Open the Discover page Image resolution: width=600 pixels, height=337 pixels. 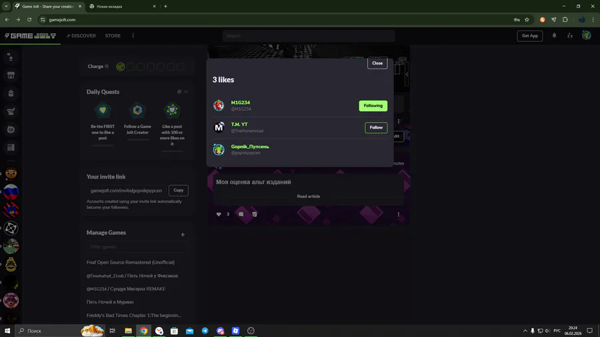click(81, 35)
